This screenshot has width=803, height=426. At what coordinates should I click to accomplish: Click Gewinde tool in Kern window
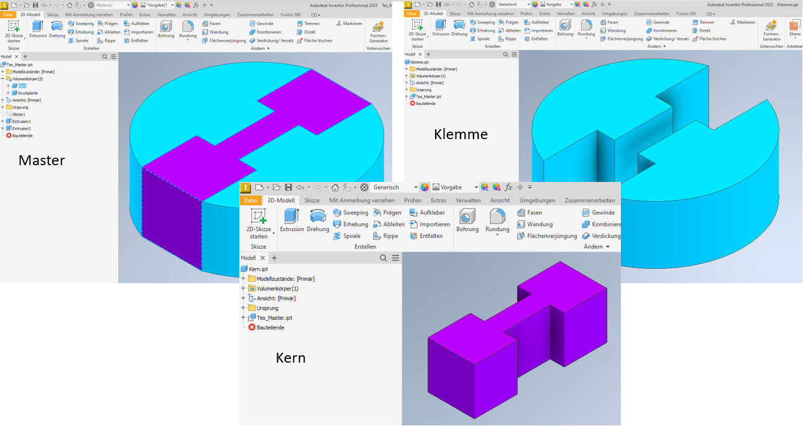click(x=597, y=212)
